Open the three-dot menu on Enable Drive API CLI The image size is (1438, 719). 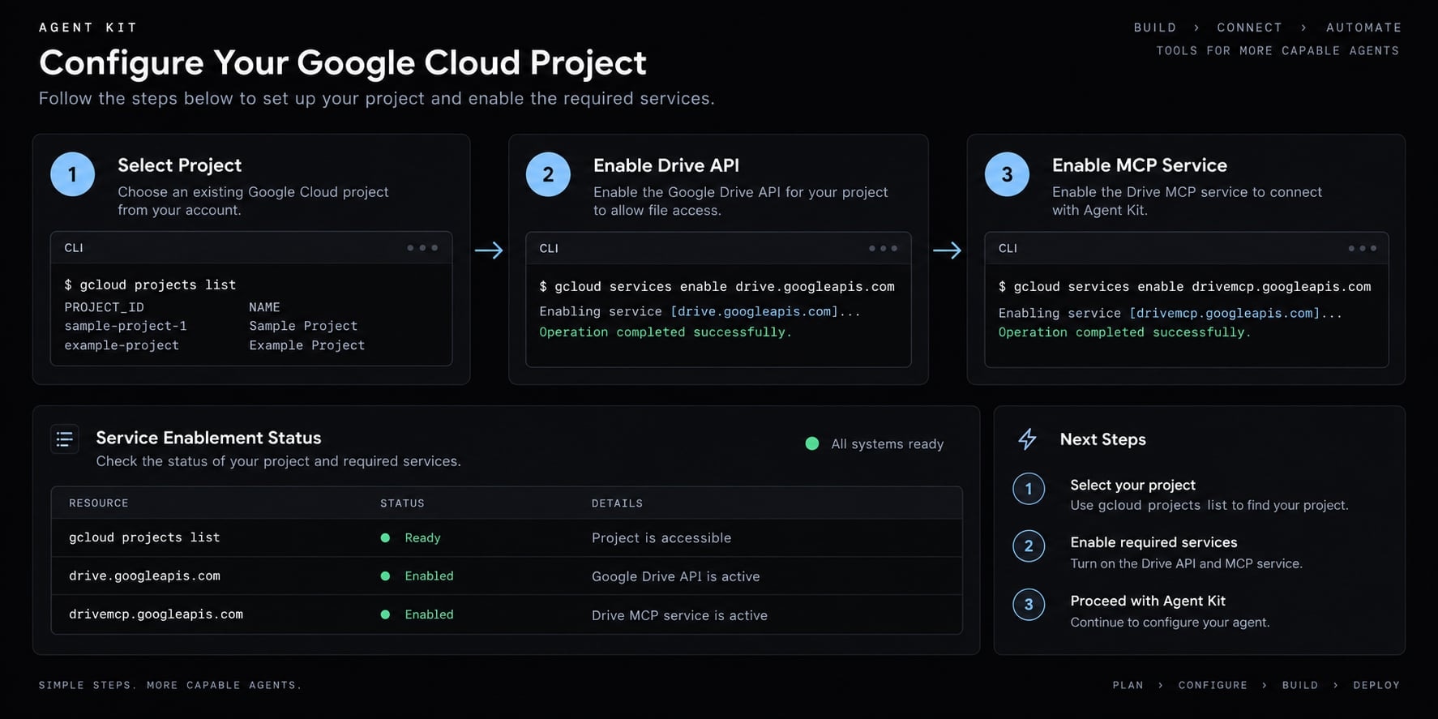[883, 249]
